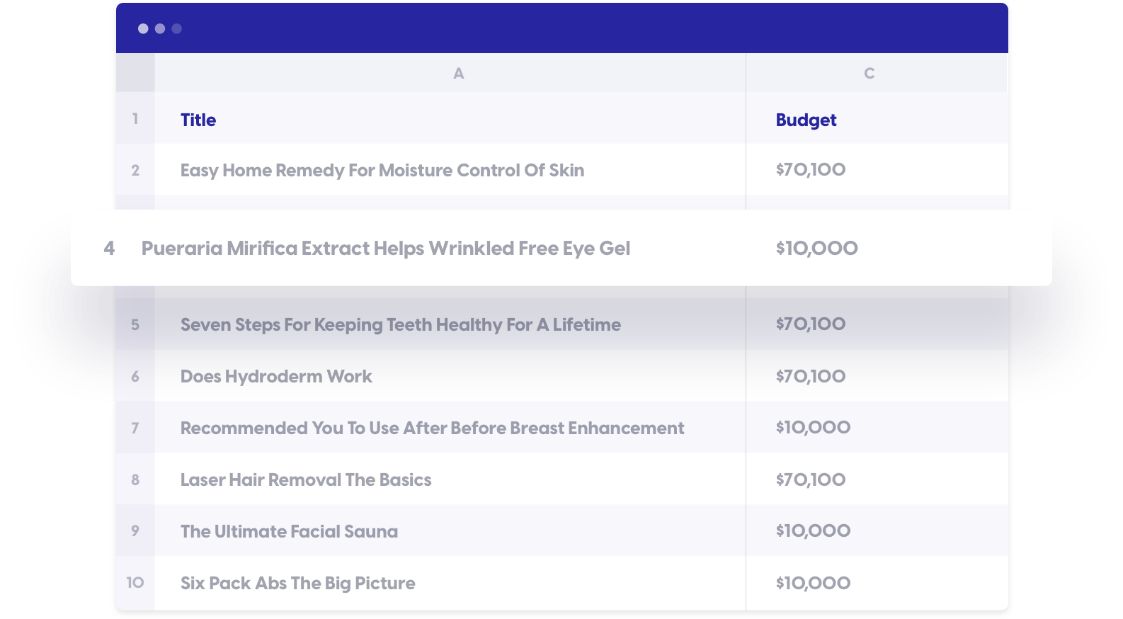This screenshot has height=619, width=1123.
Task: Click the third dimmed window dot
Action: pos(177,28)
